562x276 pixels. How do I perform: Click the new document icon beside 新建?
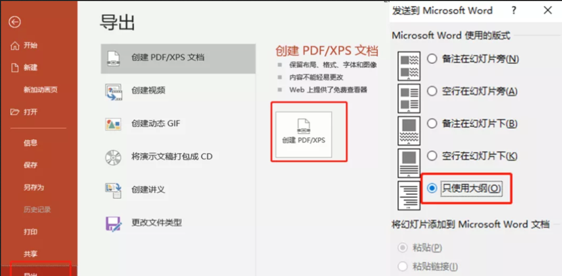pos(15,67)
